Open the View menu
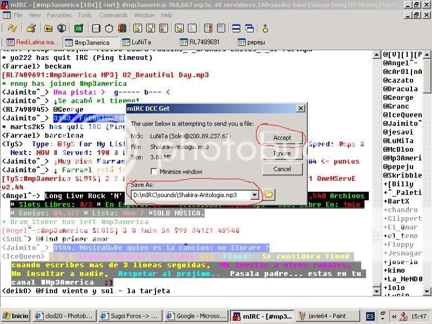Image resolution: width=432 pixels, height=324 pixels. pos(35,15)
